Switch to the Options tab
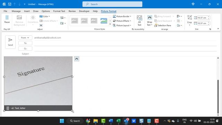The image size is (222, 125). pyautogui.click(x=45, y=11)
